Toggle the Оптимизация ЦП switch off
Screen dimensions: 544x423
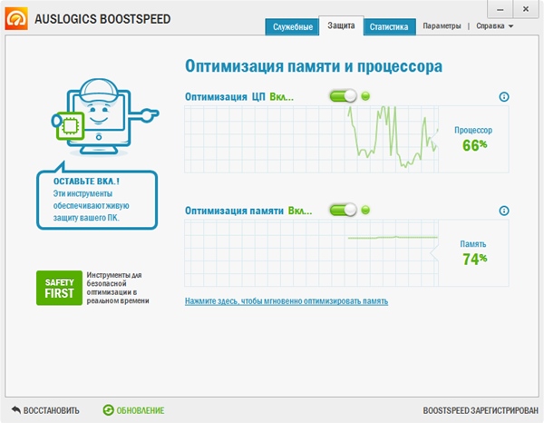(343, 96)
